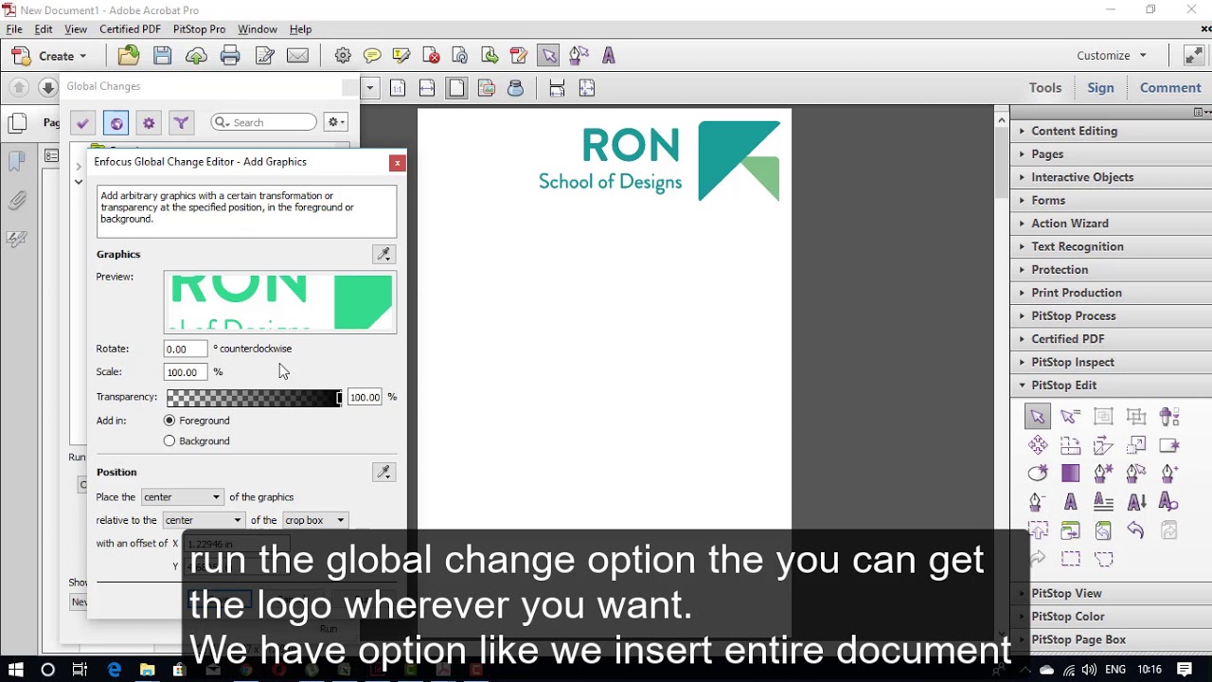The height and width of the screenshot is (682, 1212).
Task: Select the Foreground radio button
Action: (169, 421)
